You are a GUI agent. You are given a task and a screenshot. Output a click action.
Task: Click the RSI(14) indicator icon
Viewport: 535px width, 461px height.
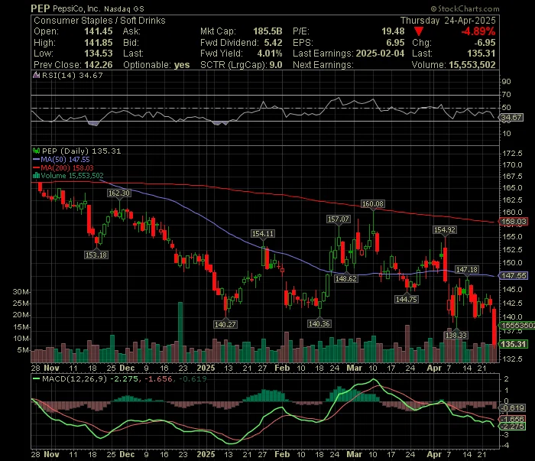click(x=36, y=75)
